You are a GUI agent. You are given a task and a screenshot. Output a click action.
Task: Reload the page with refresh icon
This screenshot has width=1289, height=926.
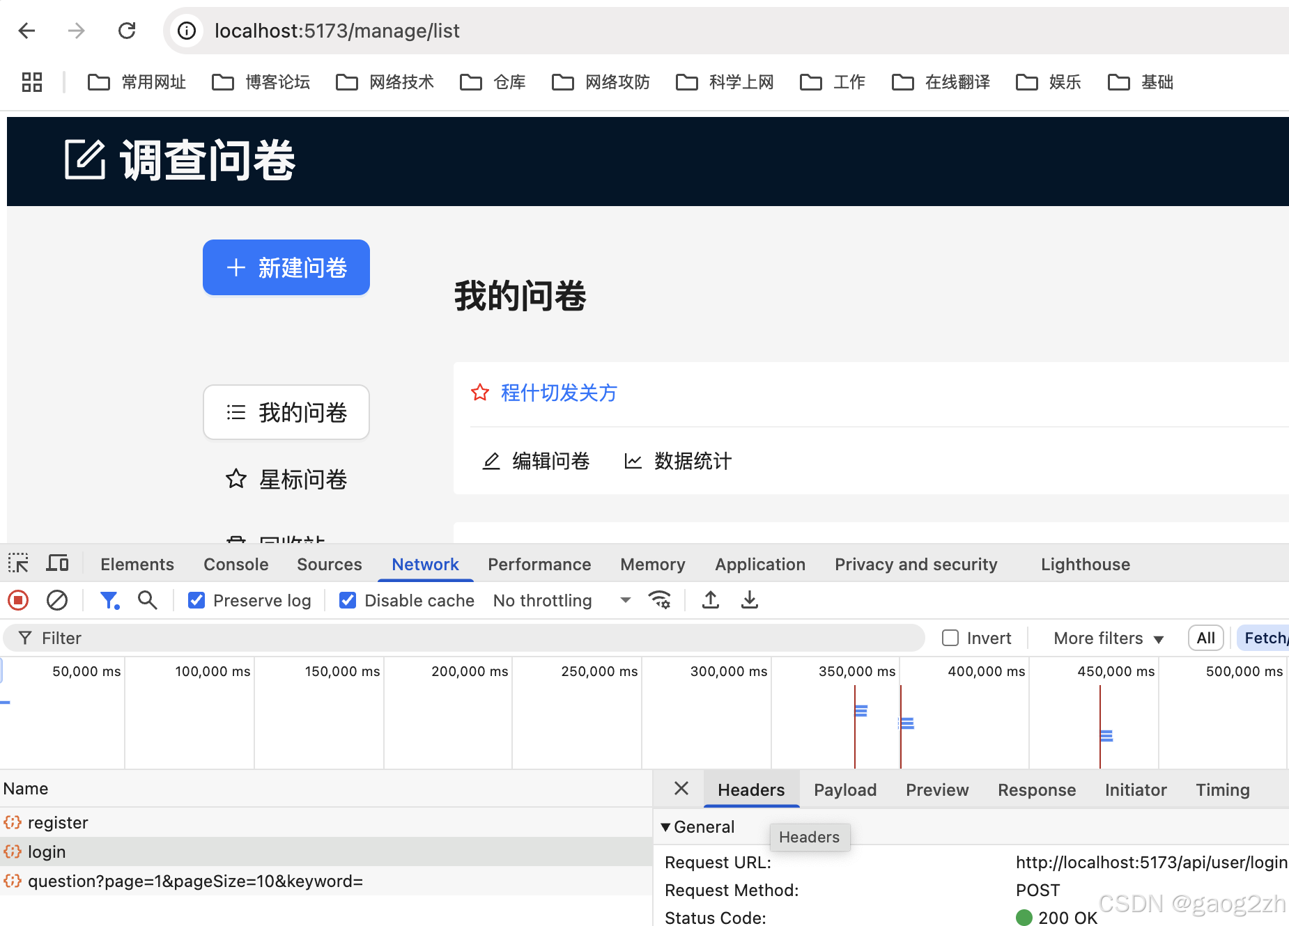coord(127,31)
